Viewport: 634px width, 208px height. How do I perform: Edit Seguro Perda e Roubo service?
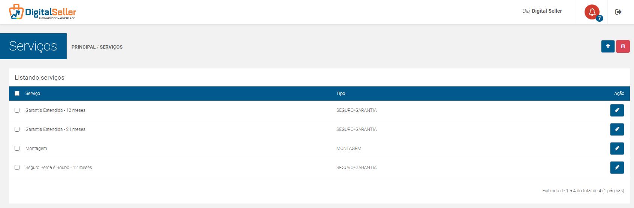[x=617, y=168]
